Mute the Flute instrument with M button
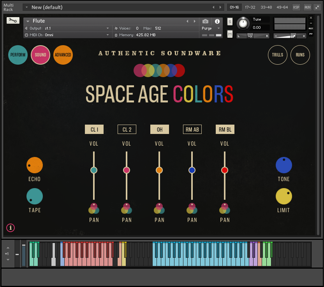Viewport: 324px width, 287px height. click(230, 34)
